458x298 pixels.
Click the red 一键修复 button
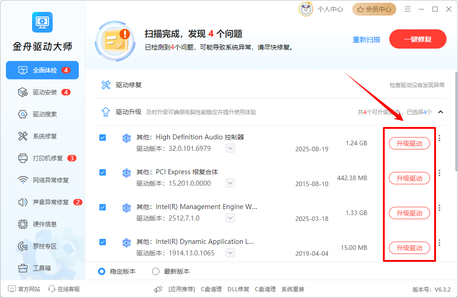418,39
